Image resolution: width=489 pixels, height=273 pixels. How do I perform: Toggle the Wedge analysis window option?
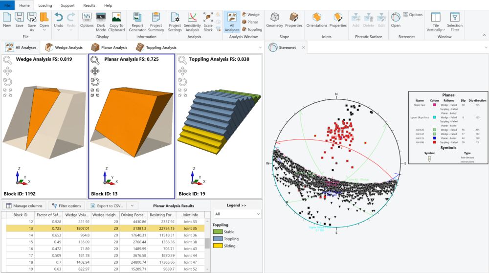click(x=250, y=15)
